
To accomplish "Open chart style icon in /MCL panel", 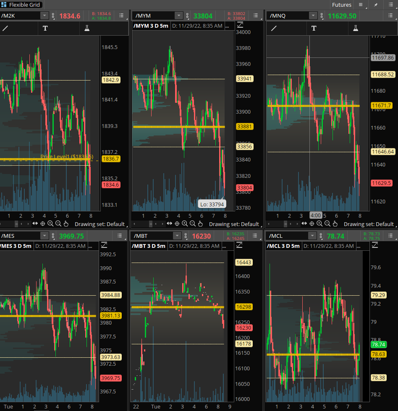I will (x=375, y=245).
